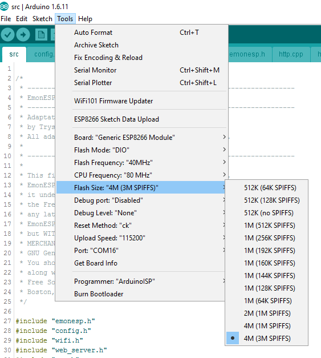Viewport: 321px width, 358px height.
Task: Select 1M (128K SPIFFS) flash size
Action: coord(267,288)
